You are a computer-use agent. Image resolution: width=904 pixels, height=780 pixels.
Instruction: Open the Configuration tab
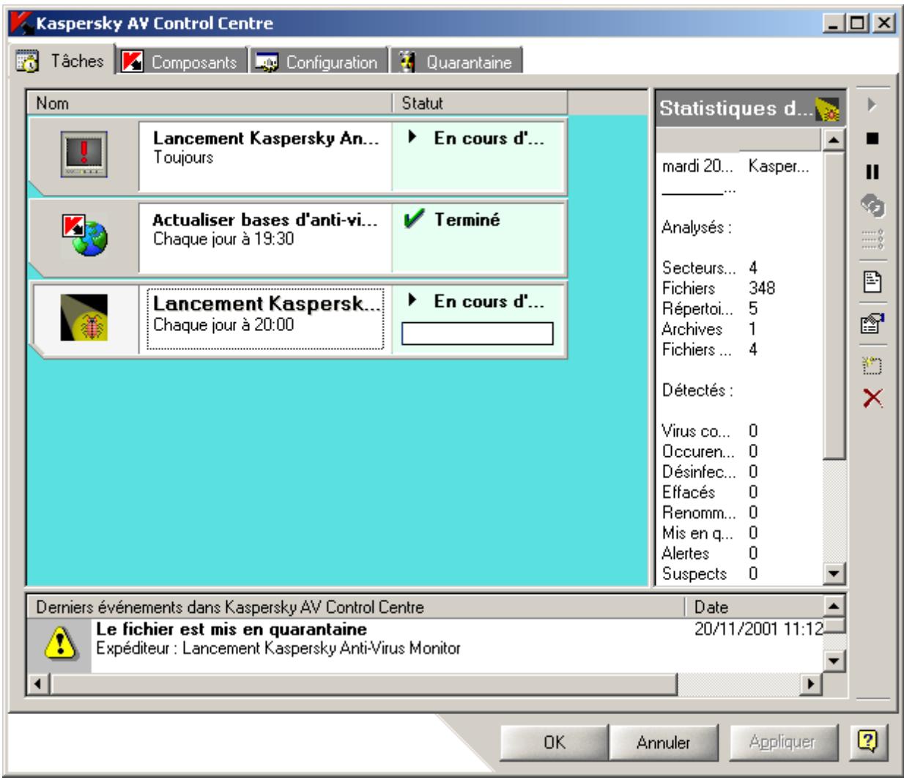tap(317, 62)
